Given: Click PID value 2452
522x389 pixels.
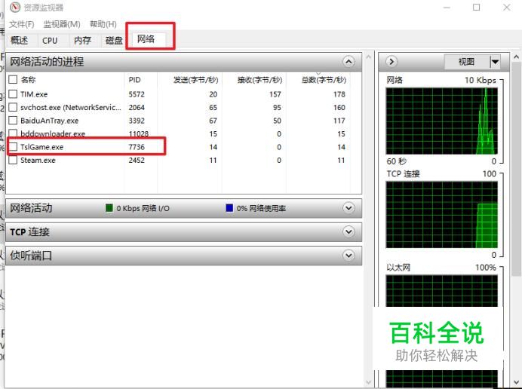Looking at the screenshot, I should (x=137, y=161).
